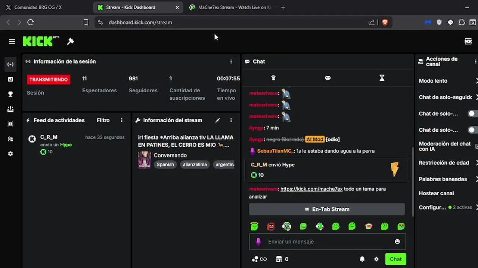Click the stream title irl fiesta text

click(186, 141)
